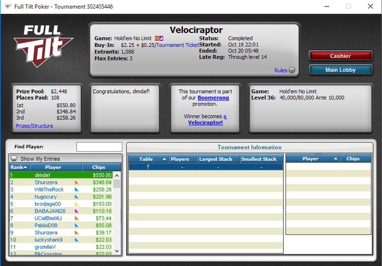Select player gromillaV
The image size is (382, 266).
[45, 247]
